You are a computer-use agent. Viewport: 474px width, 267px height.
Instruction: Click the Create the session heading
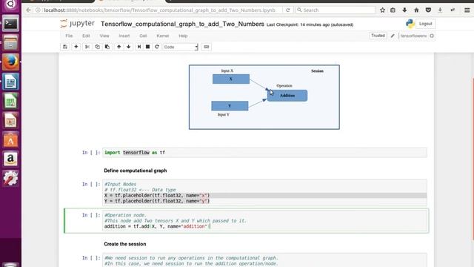pos(125,244)
